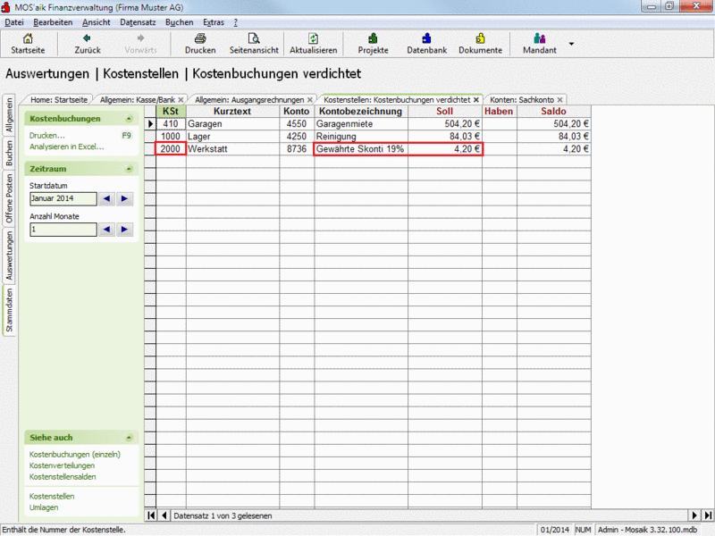The height and width of the screenshot is (536, 715).
Task: Open Kostenbuchungen (einzeln) link
Action: click(75, 455)
